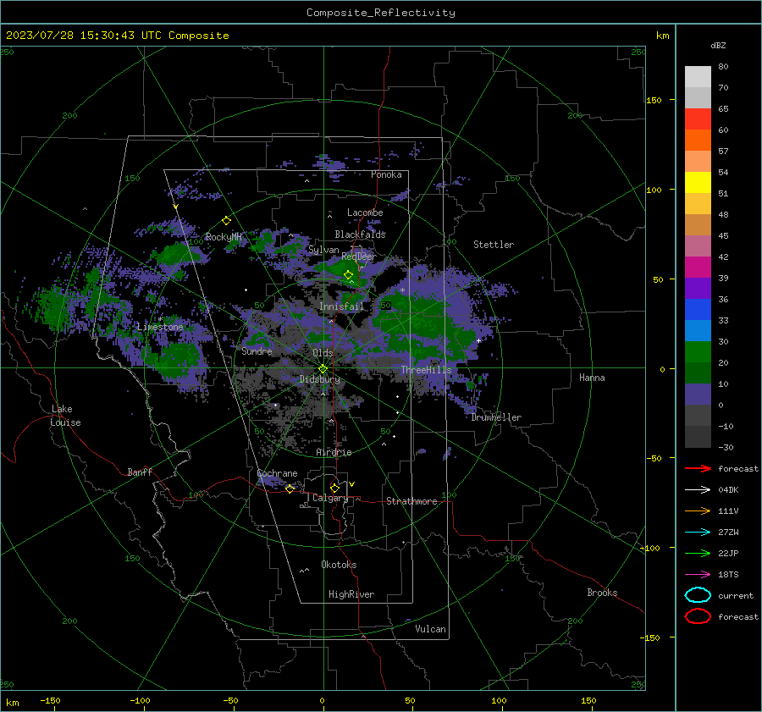
Task: Click the yellow radar-center diamond near Olds
Action: tap(323, 369)
